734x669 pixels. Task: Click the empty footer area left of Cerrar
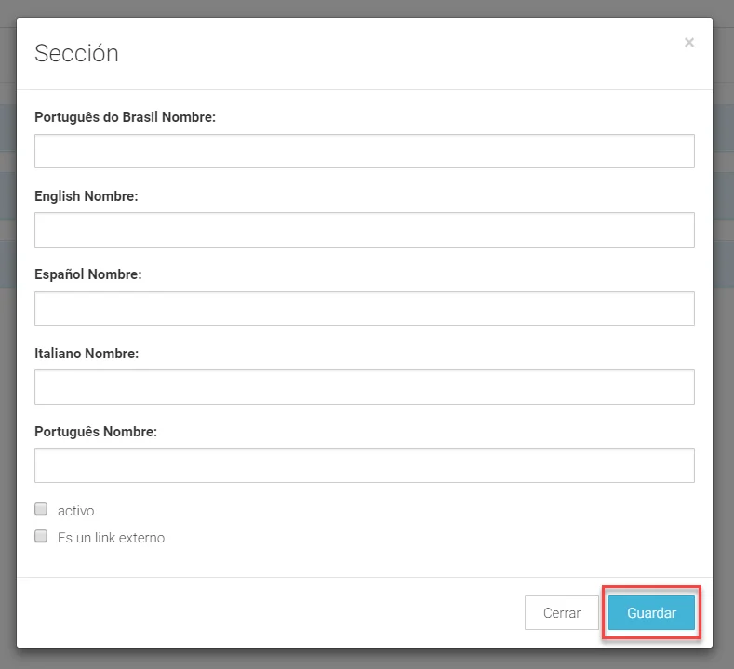coord(270,613)
